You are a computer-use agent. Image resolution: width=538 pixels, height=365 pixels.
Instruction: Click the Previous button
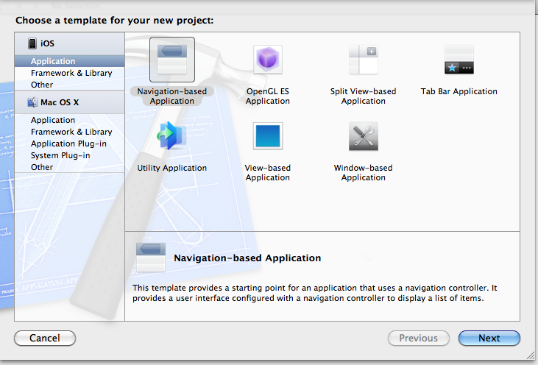pyautogui.click(x=419, y=339)
